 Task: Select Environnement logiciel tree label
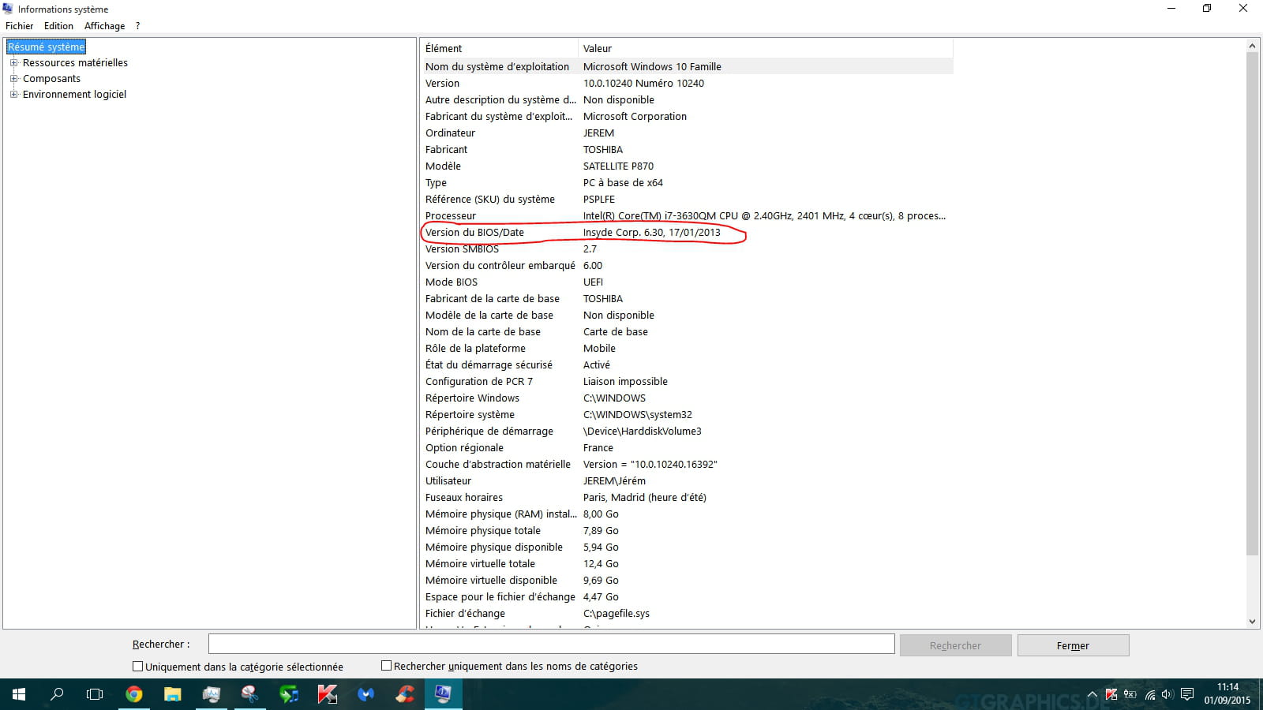(74, 94)
